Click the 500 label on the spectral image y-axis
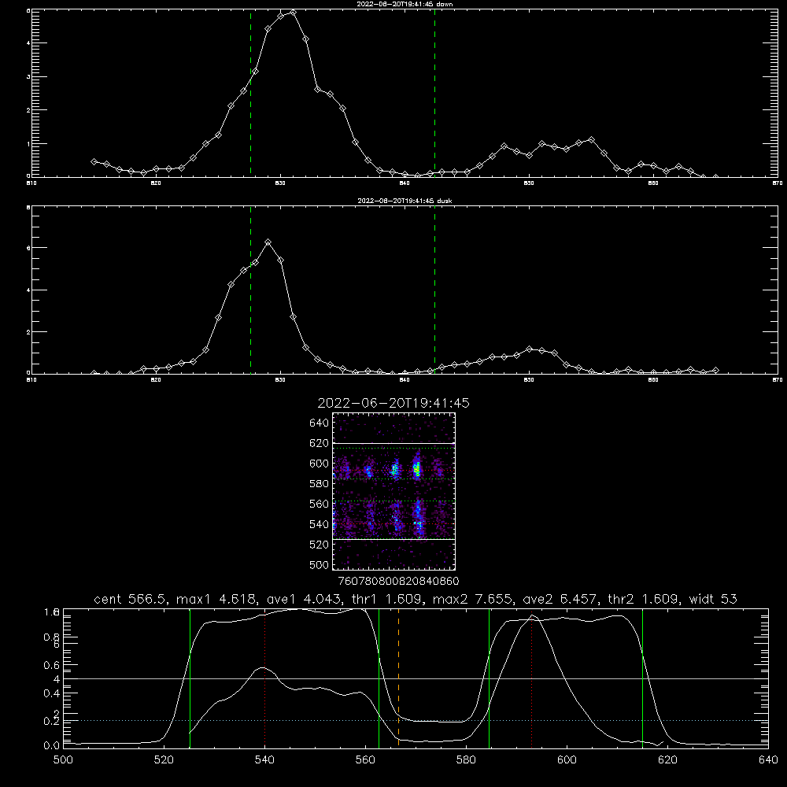 click(319, 565)
